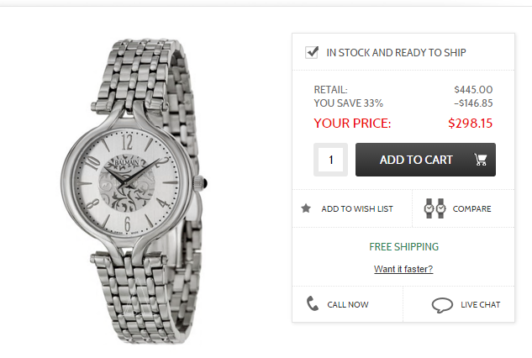Choose the COMPARE label

pyautogui.click(x=471, y=208)
